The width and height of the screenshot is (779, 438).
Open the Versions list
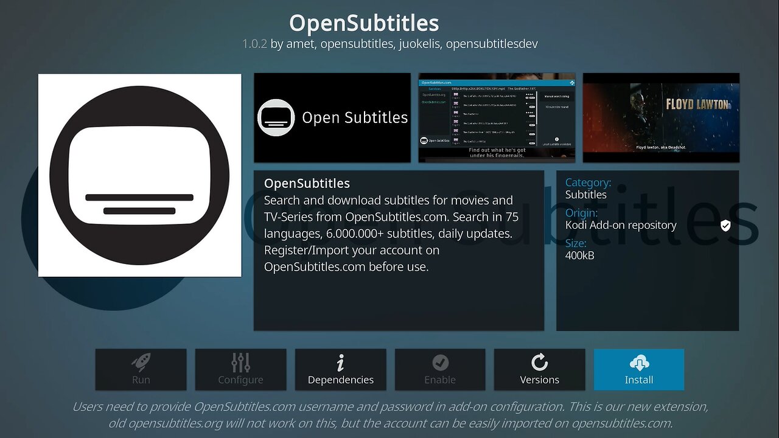539,369
